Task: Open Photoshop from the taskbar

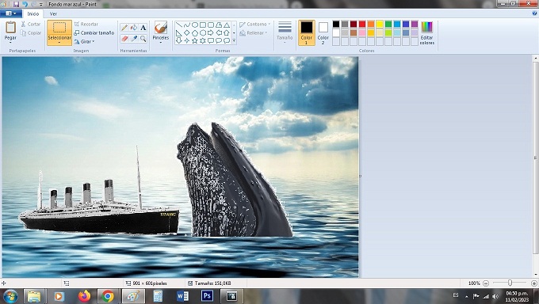Action: point(207,296)
